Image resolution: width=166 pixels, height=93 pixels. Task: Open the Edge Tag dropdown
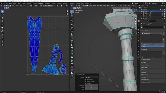tap(92, 77)
